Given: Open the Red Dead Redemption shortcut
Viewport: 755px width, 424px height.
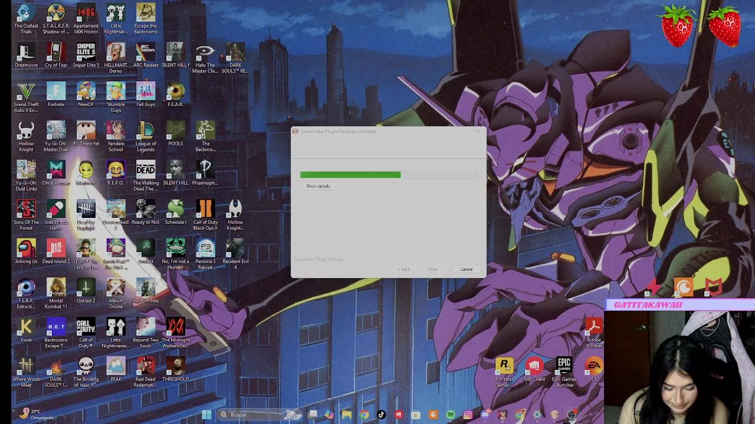Looking at the screenshot, I should (x=146, y=373).
